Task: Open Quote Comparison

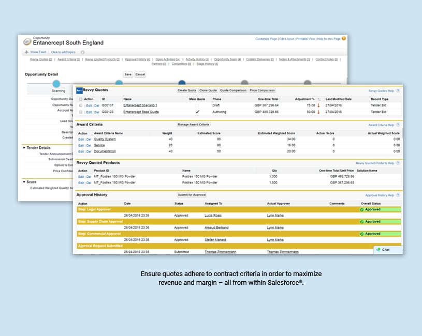Action: [233, 90]
